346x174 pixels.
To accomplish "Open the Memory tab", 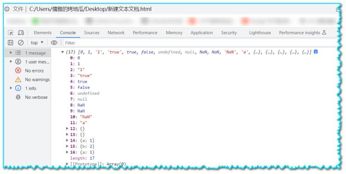I will 174,32.
